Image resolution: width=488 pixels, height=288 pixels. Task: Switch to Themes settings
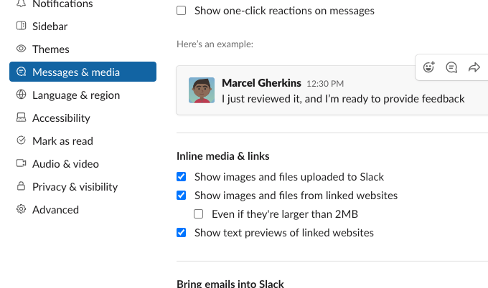(x=83, y=49)
